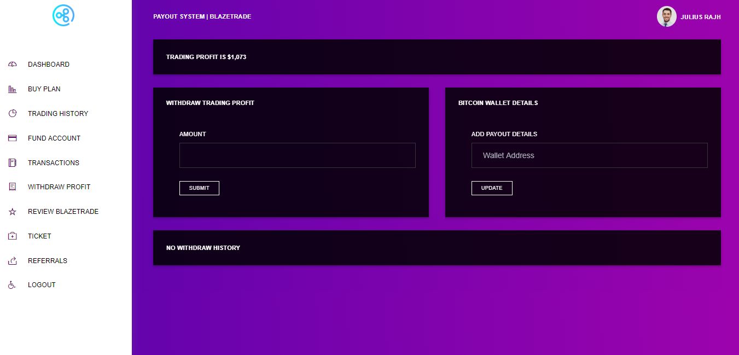This screenshot has width=739, height=355.
Task: Click the Dashboard gauge icon
Action: coord(13,65)
